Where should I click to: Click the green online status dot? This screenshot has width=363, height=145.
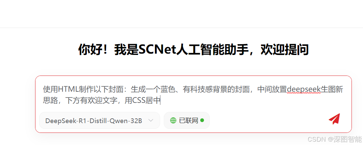coord(202,120)
